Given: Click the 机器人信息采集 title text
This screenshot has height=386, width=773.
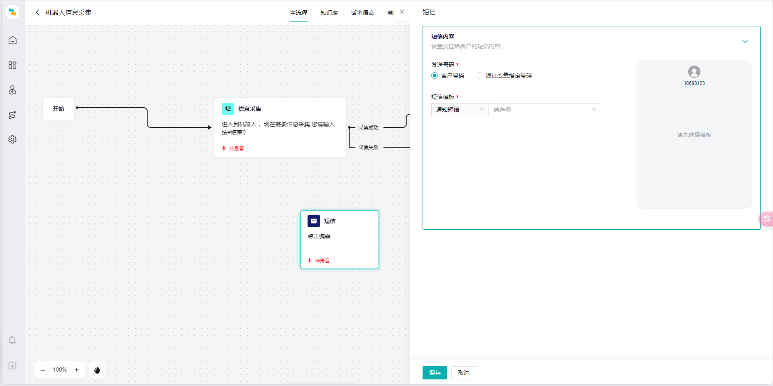Looking at the screenshot, I should pos(68,12).
